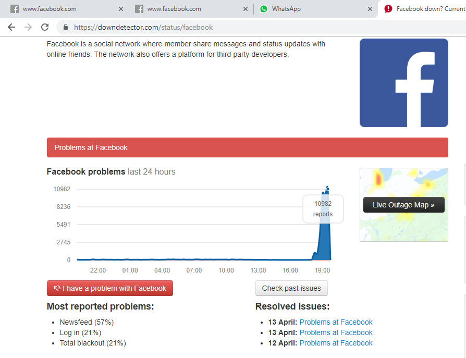Click the 07:00 time axis label
The image size is (466, 358).
(x=194, y=270)
